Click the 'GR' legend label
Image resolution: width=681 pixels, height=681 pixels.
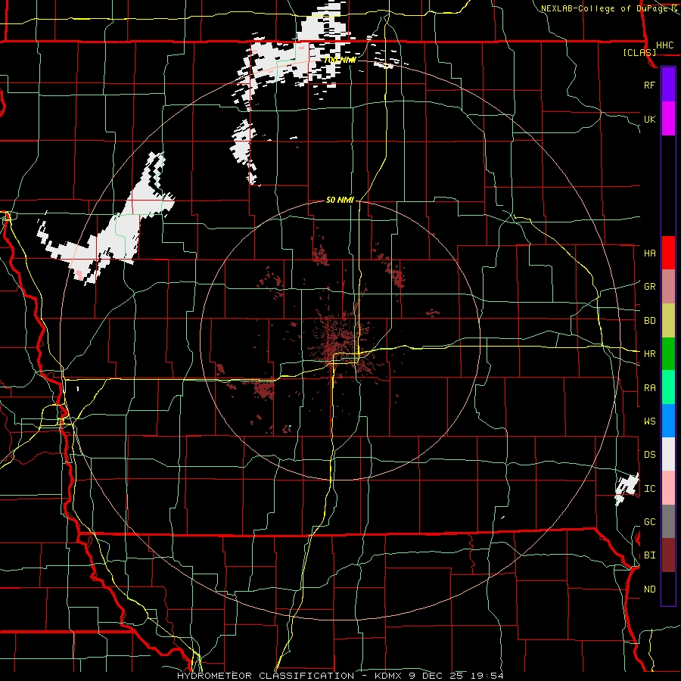point(650,287)
